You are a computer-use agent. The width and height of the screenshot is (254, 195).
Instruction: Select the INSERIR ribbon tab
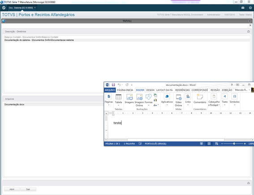pyautogui.click(x=140, y=90)
